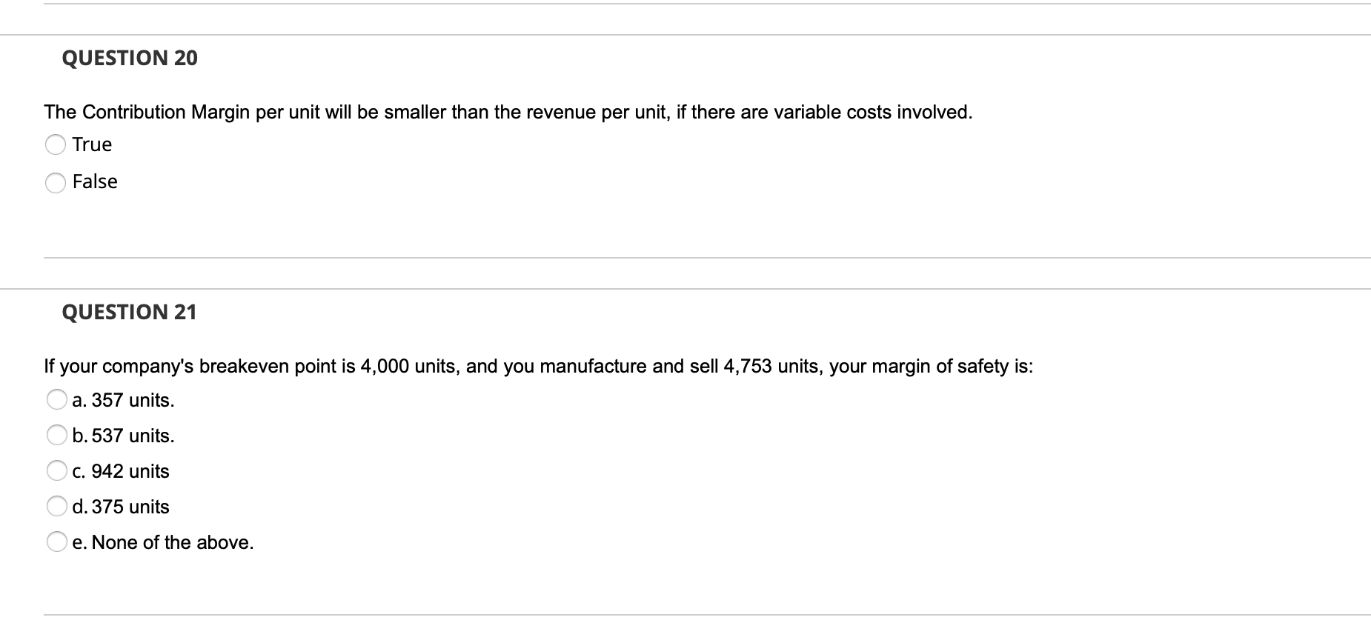The image size is (1371, 643).
Task: Select the True radio button for Question 20
Action: 56,145
